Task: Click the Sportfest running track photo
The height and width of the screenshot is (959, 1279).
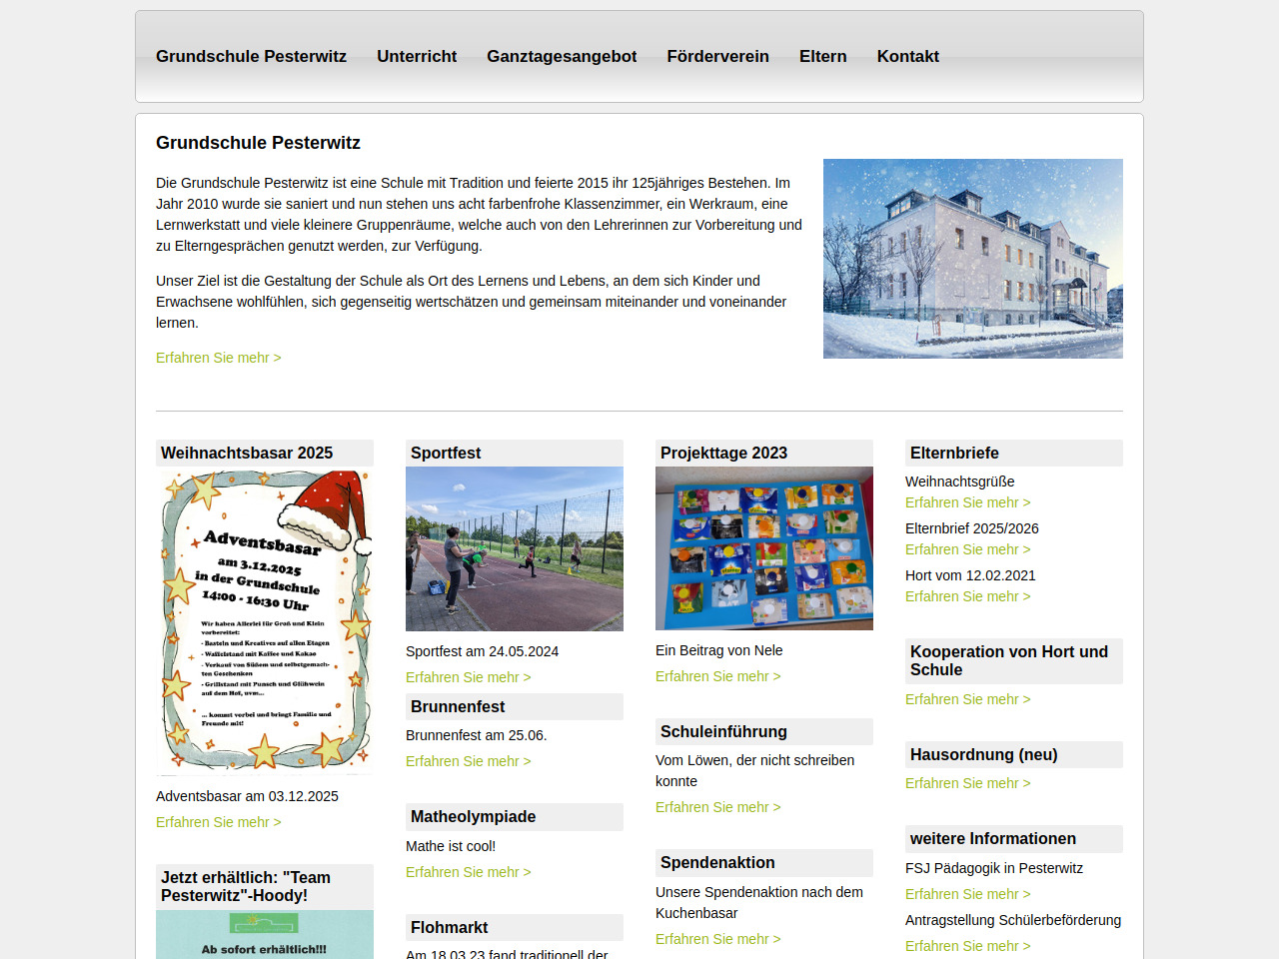Action: click(514, 548)
